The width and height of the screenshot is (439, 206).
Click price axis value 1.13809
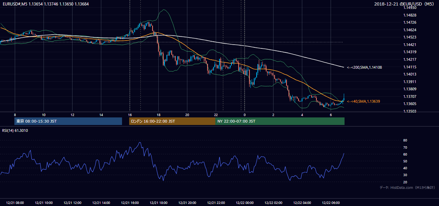point(410,89)
